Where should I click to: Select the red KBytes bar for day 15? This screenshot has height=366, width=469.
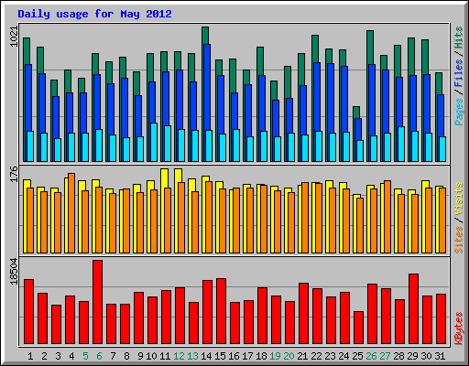(x=222, y=311)
